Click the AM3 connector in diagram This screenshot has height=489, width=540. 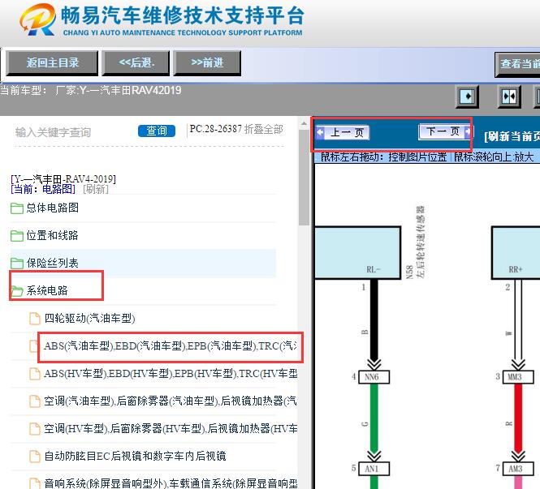518,469
